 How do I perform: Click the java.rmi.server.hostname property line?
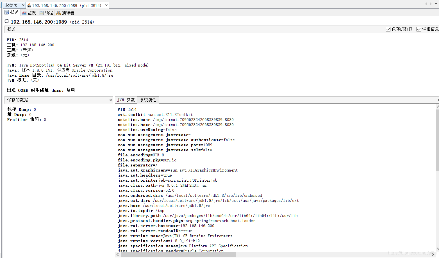(x=166, y=226)
